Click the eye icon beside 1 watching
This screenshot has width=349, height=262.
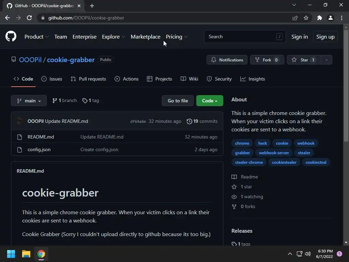pyautogui.click(x=234, y=197)
